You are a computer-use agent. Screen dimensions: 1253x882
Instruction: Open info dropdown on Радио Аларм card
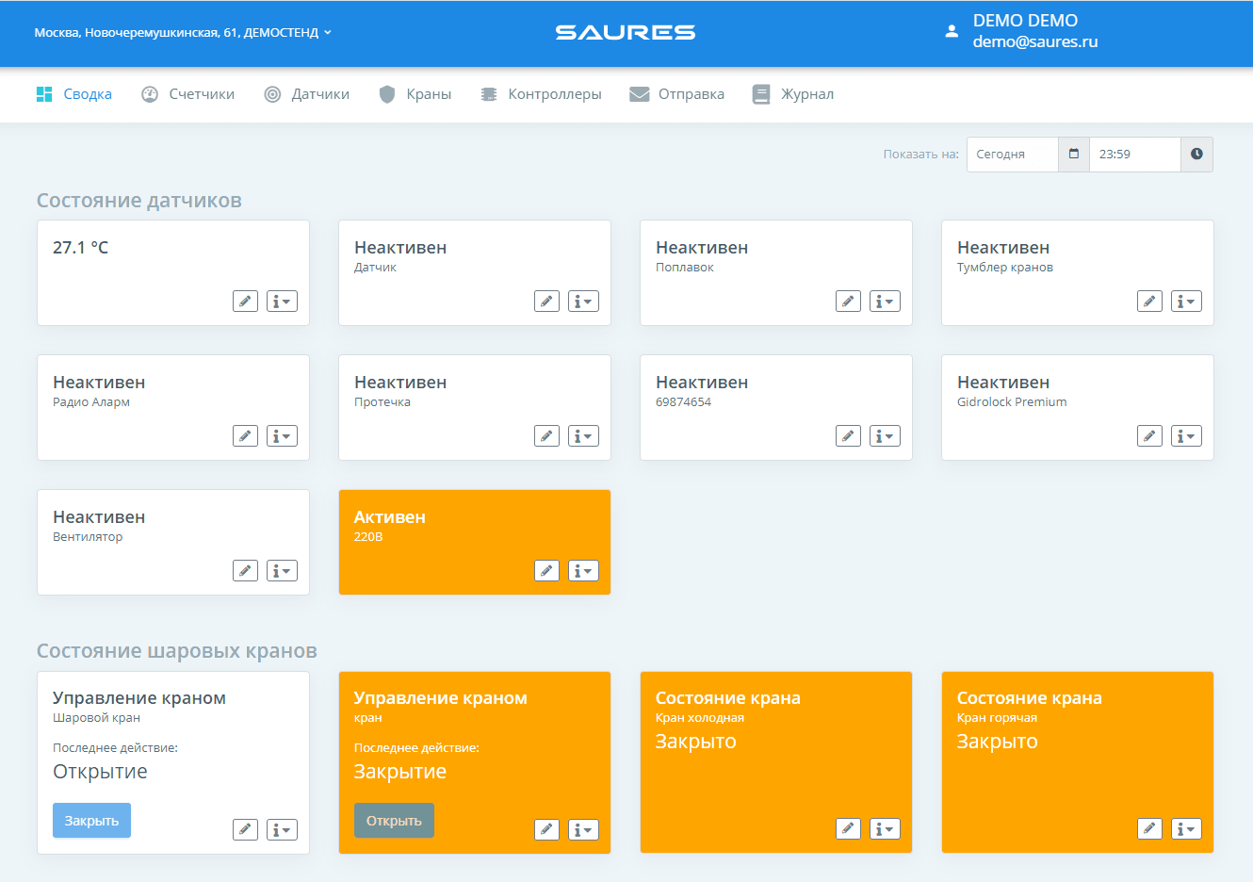(282, 436)
